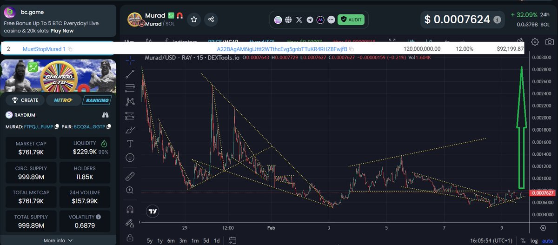The height and width of the screenshot is (245, 558).
Task: Click the price info icon beside $0.0007624
Action: [x=497, y=20]
